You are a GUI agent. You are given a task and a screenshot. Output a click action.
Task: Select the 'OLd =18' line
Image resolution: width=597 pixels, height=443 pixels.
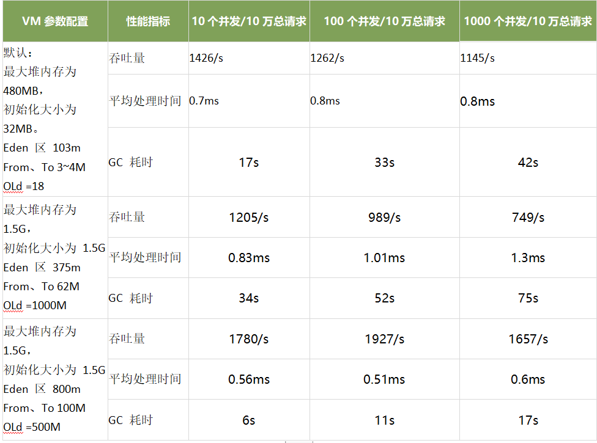coord(24,186)
